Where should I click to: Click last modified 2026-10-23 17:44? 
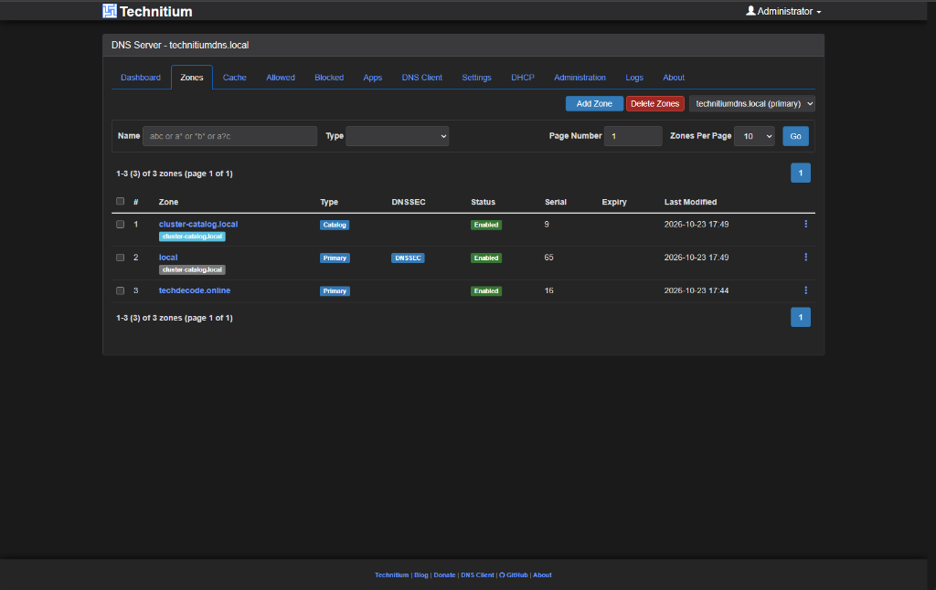[696, 290]
